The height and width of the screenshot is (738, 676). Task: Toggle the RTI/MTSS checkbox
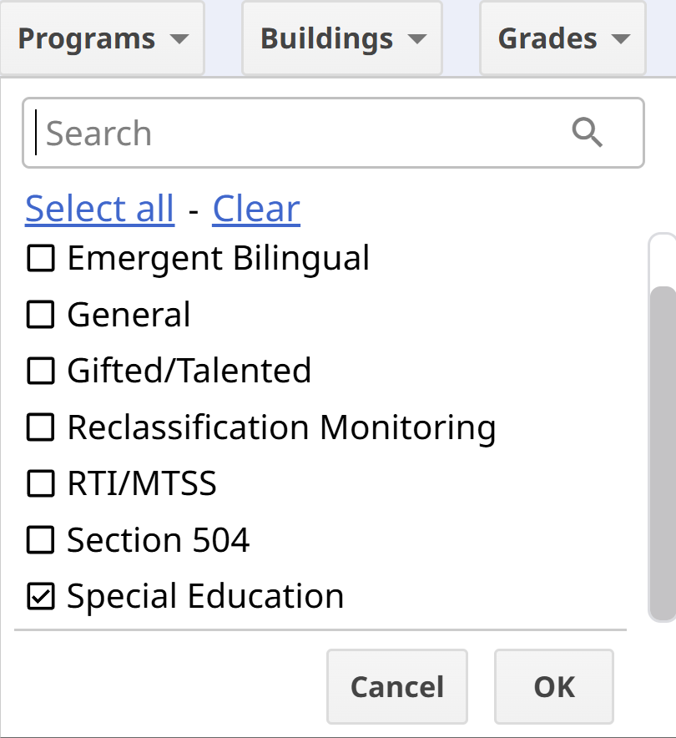(x=40, y=483)
